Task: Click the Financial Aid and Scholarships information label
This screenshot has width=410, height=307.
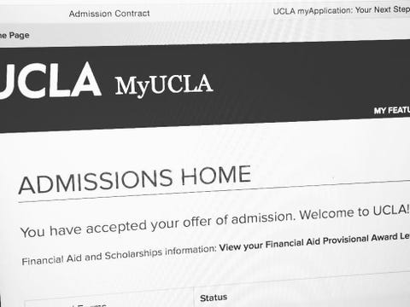Action: [x=120, y=255]
